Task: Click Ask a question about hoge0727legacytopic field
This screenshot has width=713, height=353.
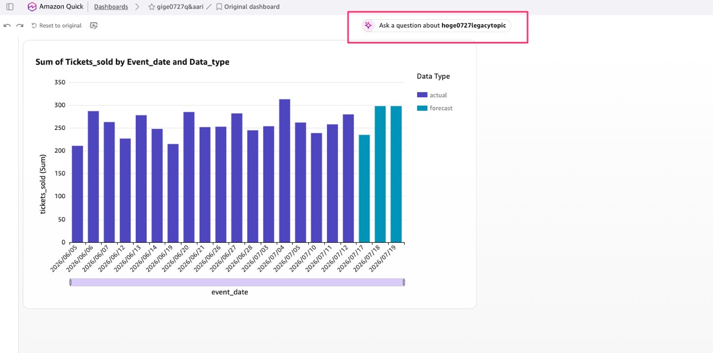Action: 436,25
